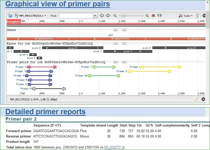This screenshot has width=210, height=150.
Task: Click the configure tracks icon
Action: [159, 16]
